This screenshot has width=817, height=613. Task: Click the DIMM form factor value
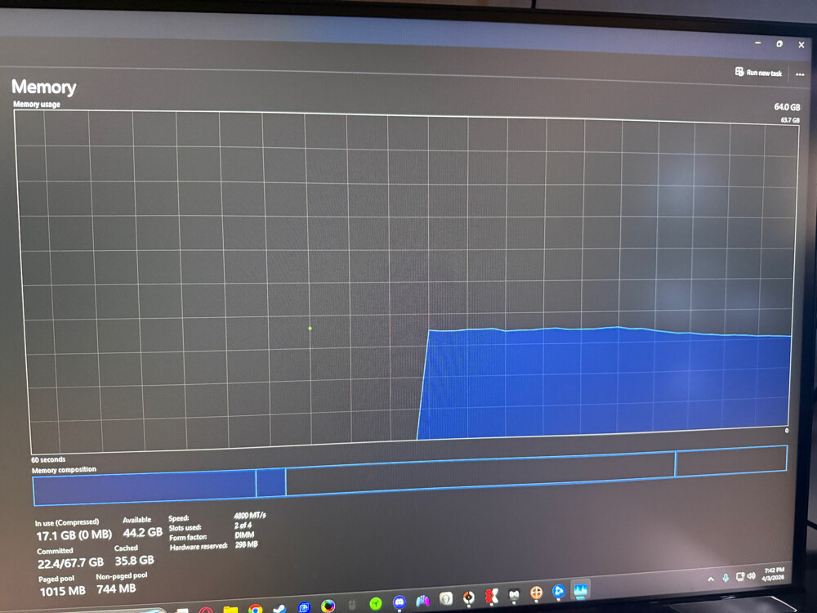pyautogui.click(x=244, y=535)
